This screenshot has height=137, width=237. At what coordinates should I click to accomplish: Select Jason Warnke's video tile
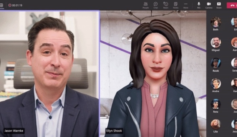click(49, 74)
